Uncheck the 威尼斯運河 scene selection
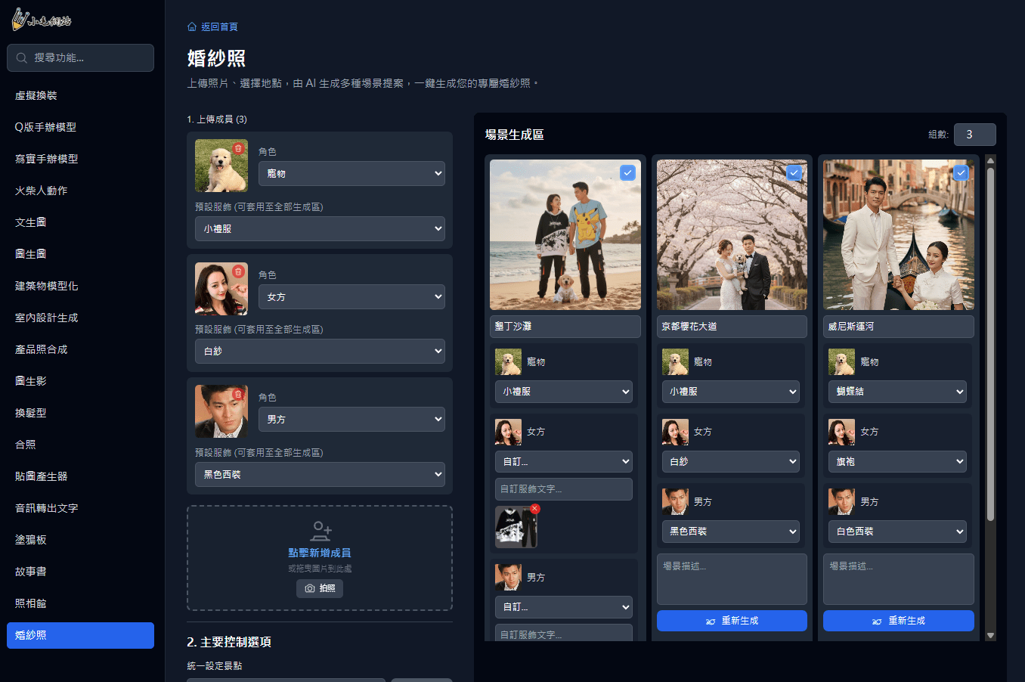Image resolution: width=1025 pixels, height=682 pixels. point(961,172)
